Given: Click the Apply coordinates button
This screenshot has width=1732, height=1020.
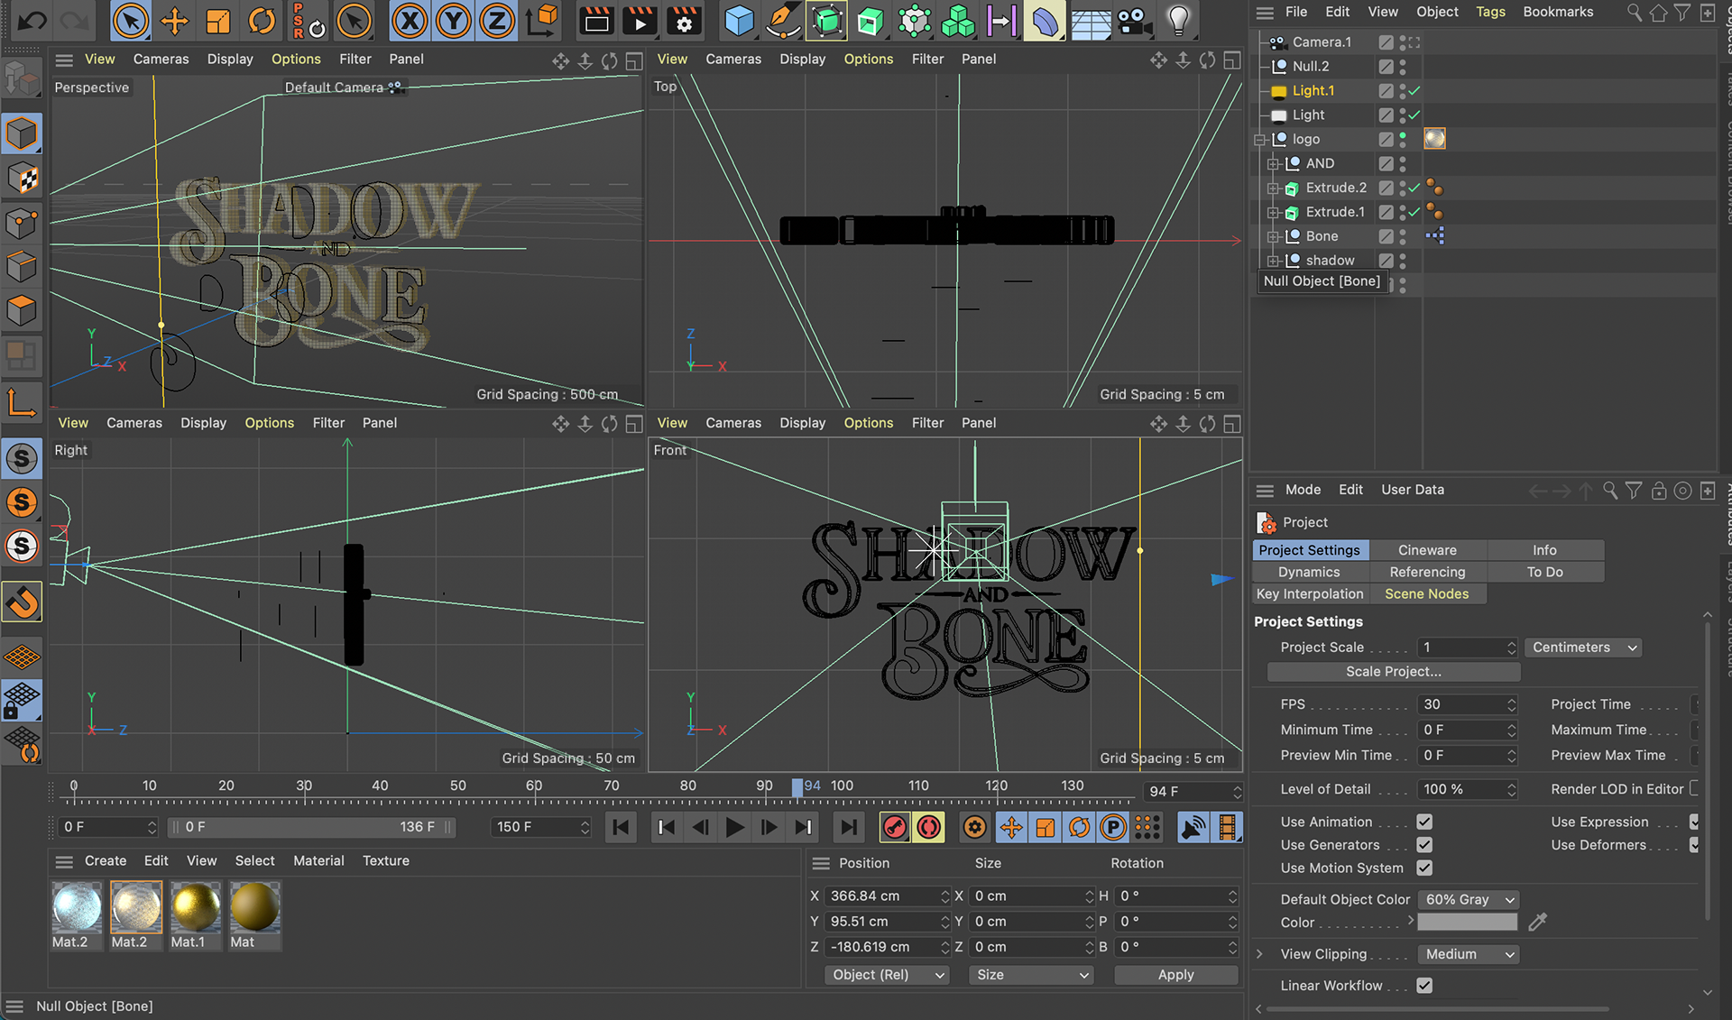Looking at the screenshot, I should point(1175,975).
